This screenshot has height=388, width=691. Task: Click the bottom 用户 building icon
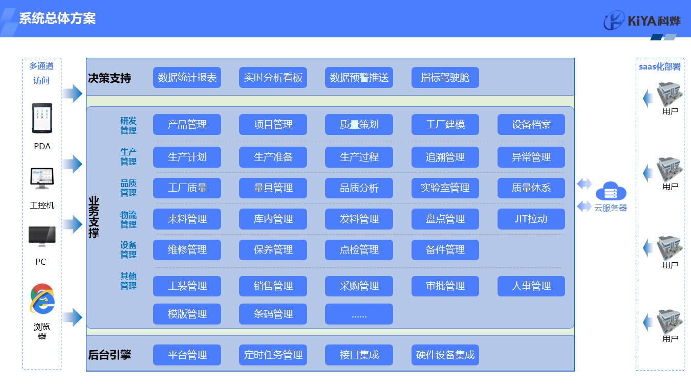tap(670, 321)
